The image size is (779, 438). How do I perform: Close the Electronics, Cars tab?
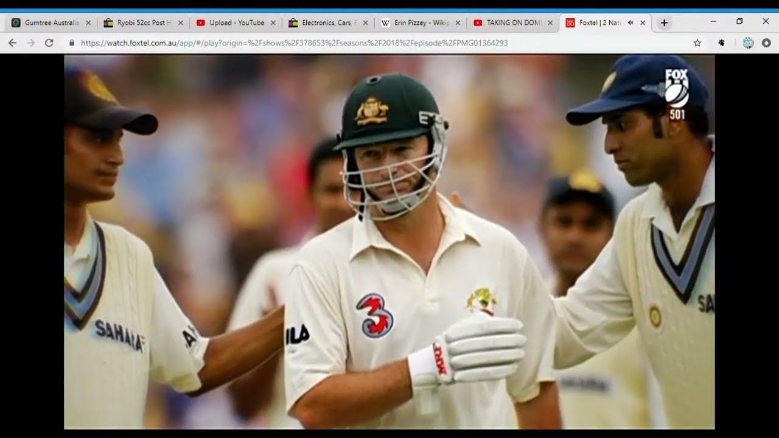pyautogui.click(x=365, y=23)
